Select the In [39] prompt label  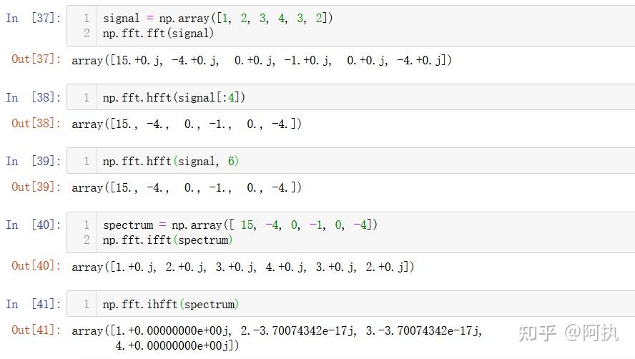coord(33,162)
